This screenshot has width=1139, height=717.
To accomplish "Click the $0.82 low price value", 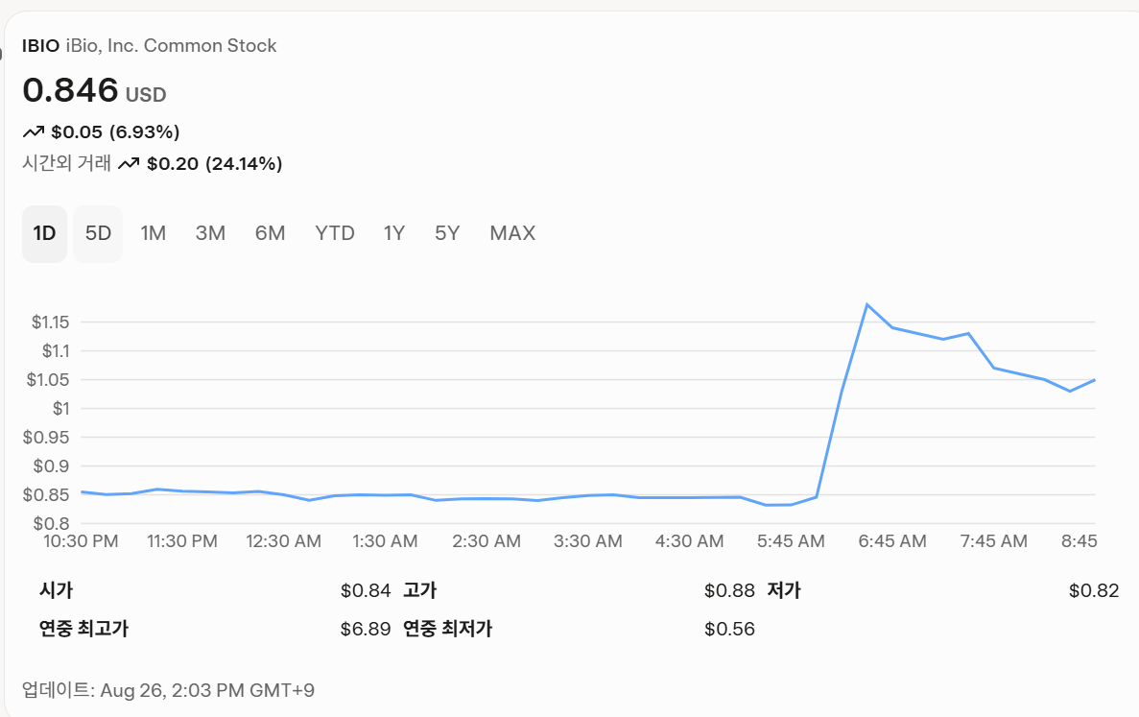I will click(x=1094, y=590).
